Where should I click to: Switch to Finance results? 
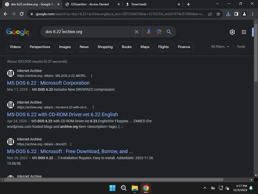pyautogui.click(x=184, y=47)
